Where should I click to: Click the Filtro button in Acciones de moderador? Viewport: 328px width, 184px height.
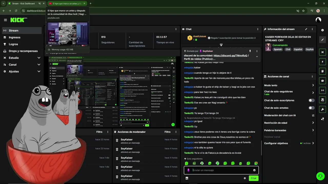(x=168, y=132)
